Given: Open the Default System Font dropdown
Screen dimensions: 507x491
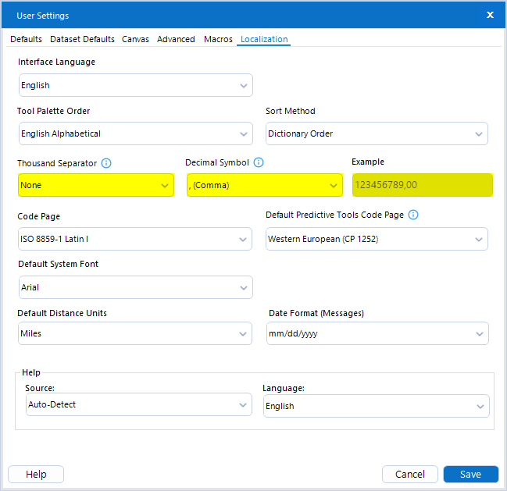Looking at the screenshot, I should (x=135, y=287).
